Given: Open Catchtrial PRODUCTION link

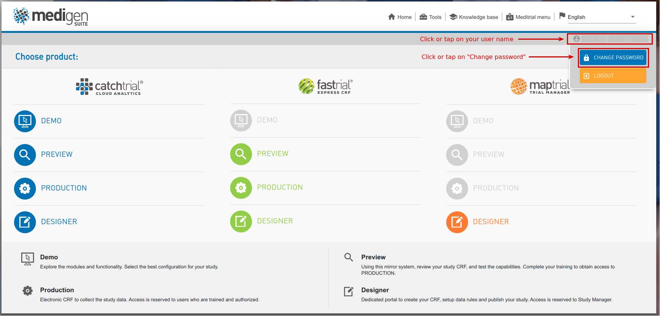Looking at the screenshot, I should (x=64, y=188).
